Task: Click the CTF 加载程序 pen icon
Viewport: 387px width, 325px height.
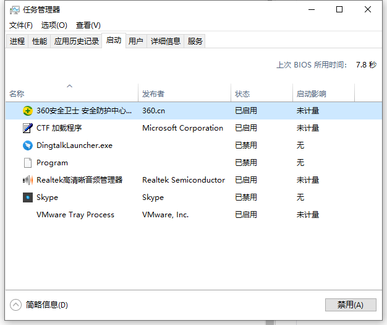Action: [28, 128]
